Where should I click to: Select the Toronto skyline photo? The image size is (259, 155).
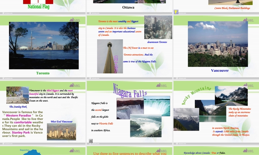[44, 45]
